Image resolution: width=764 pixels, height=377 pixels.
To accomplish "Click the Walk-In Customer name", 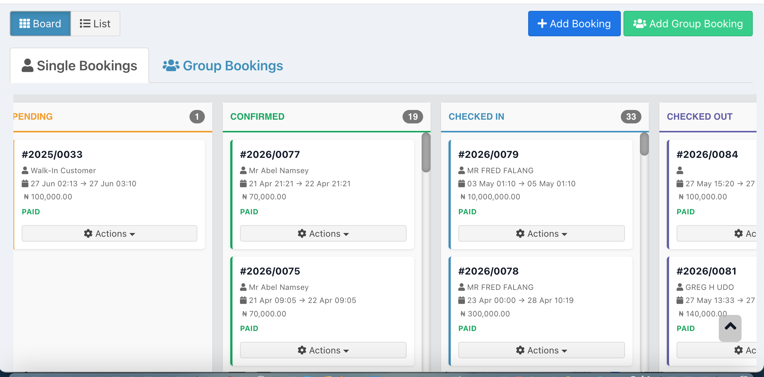I will 63,171.
